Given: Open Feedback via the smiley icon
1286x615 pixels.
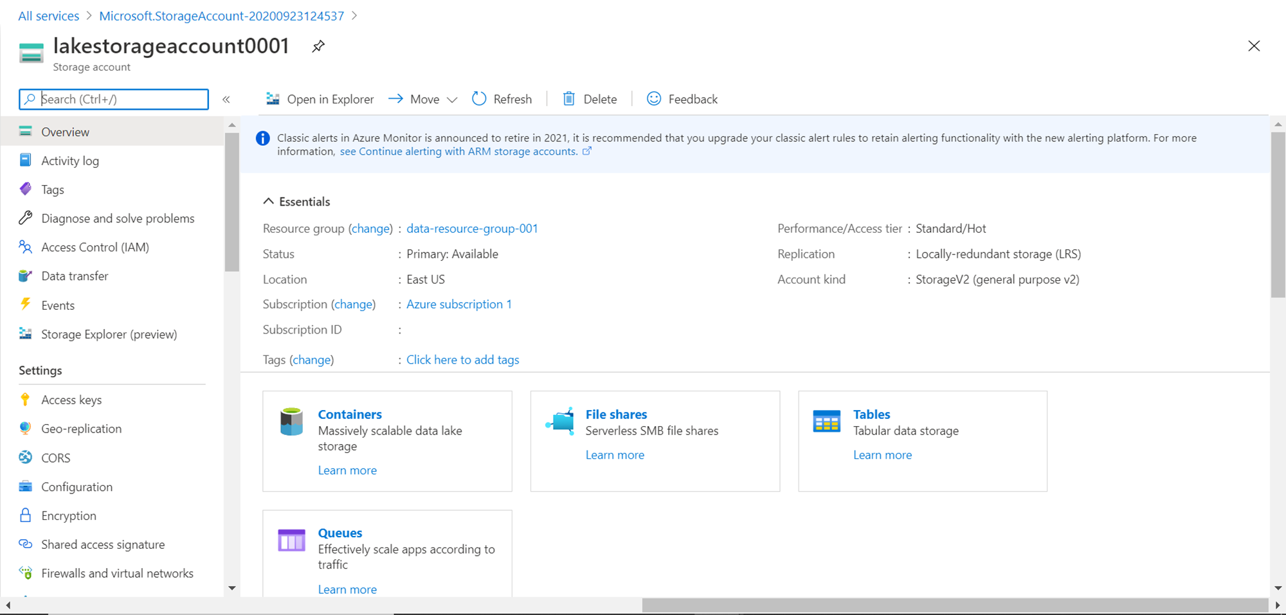Looking at the screenshot, I should 654,99.
